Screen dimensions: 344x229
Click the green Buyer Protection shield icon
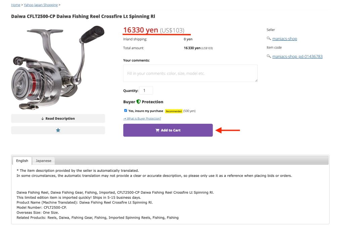(x=138, y=102)
